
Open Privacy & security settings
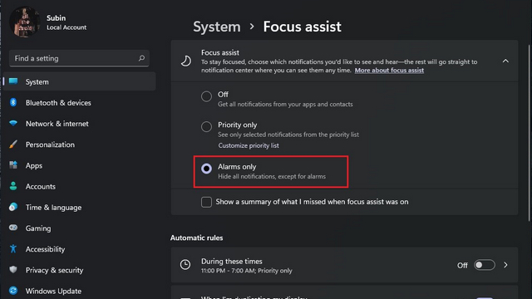(x=80, y=270)
